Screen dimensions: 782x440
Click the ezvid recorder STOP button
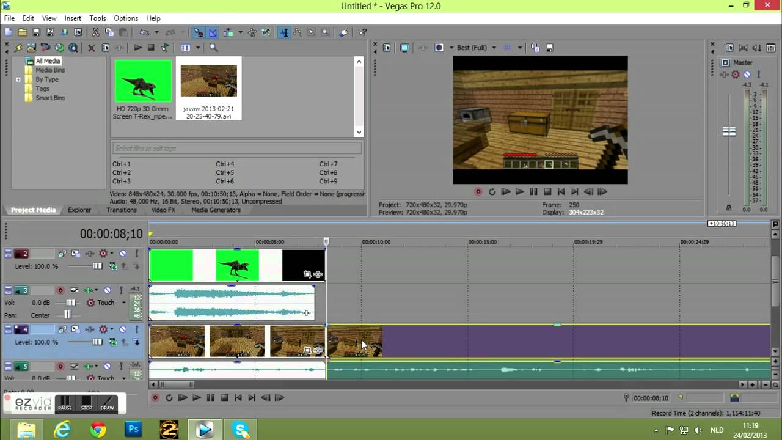86,403
